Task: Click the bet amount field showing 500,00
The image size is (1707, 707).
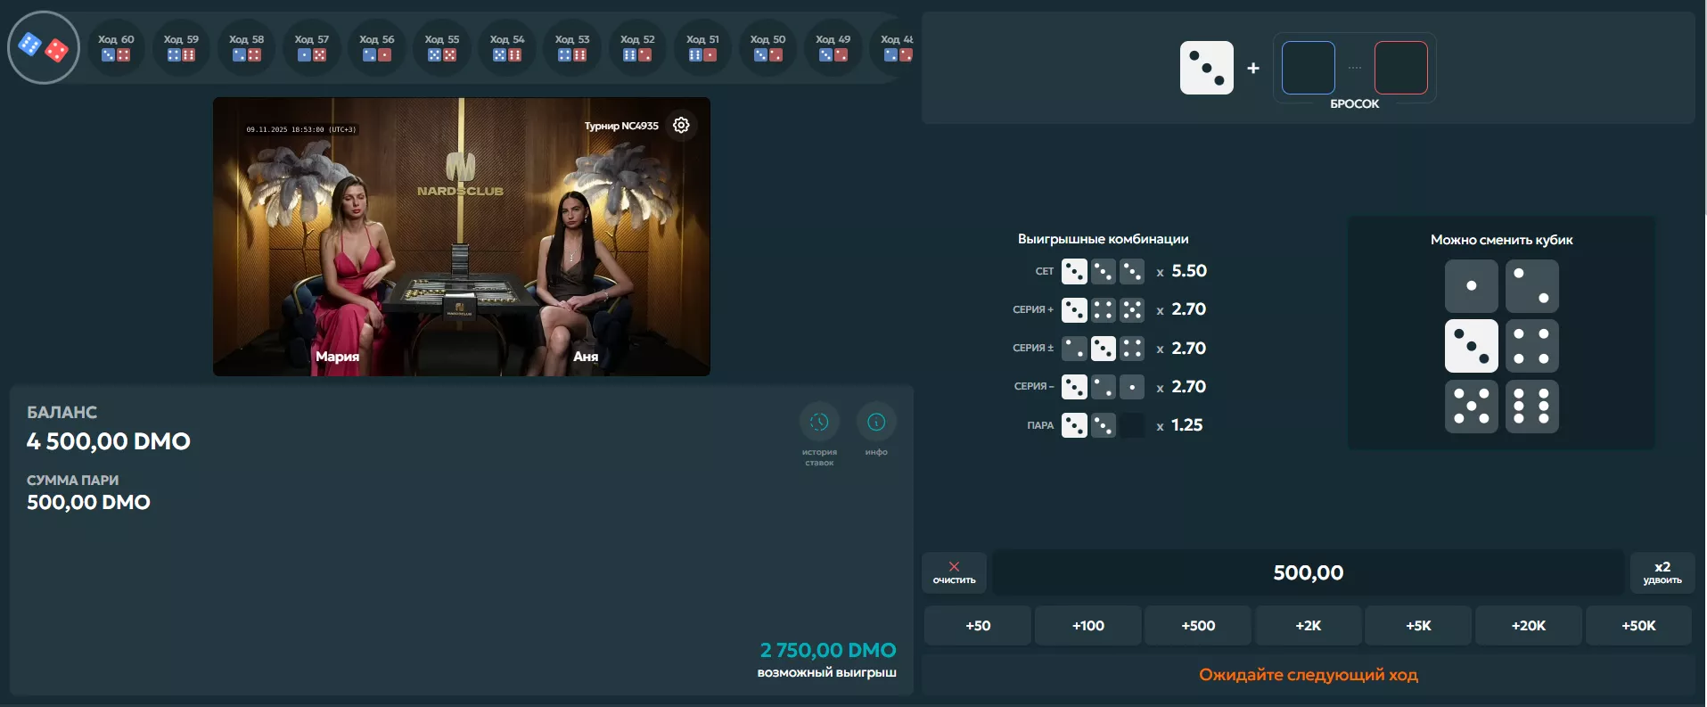Action: 1308,572
